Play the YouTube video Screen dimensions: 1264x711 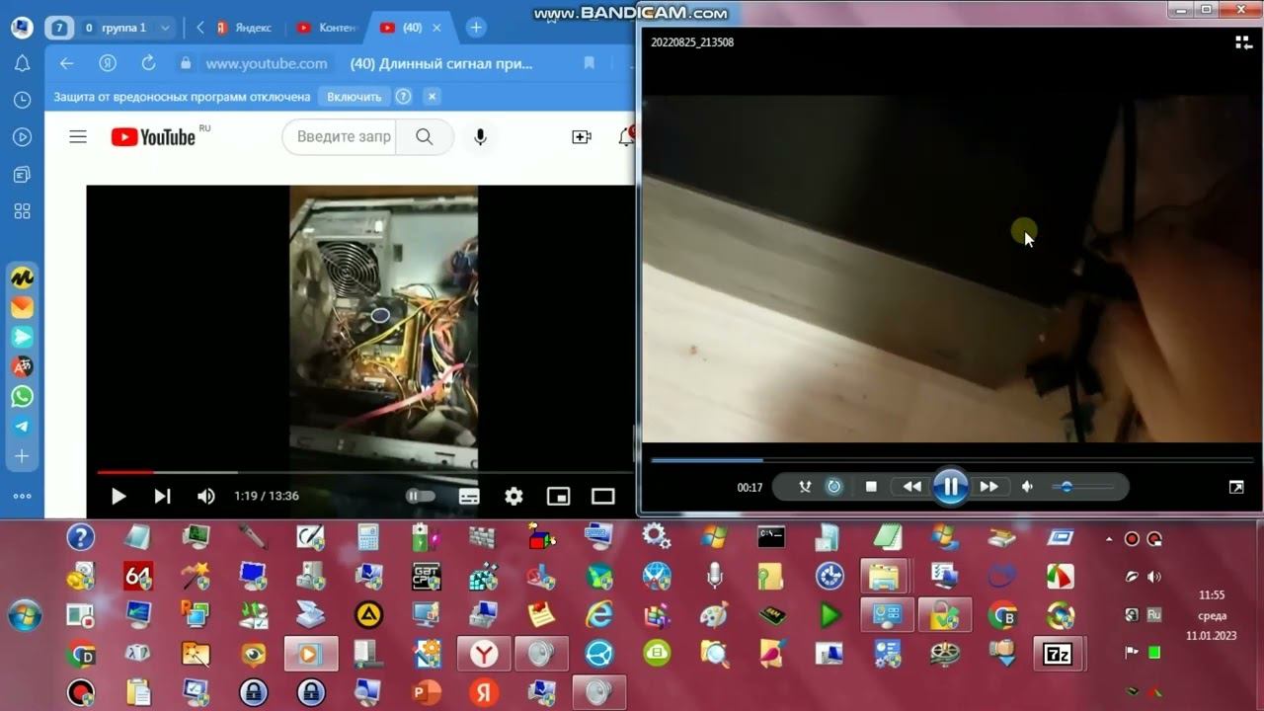coord(118,496)
